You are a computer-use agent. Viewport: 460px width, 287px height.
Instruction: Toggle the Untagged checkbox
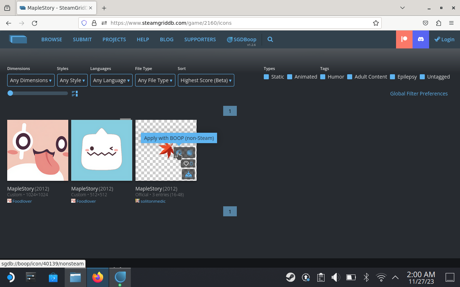(422, 77)
